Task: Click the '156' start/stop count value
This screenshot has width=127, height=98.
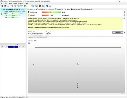Action: [47, 35]
